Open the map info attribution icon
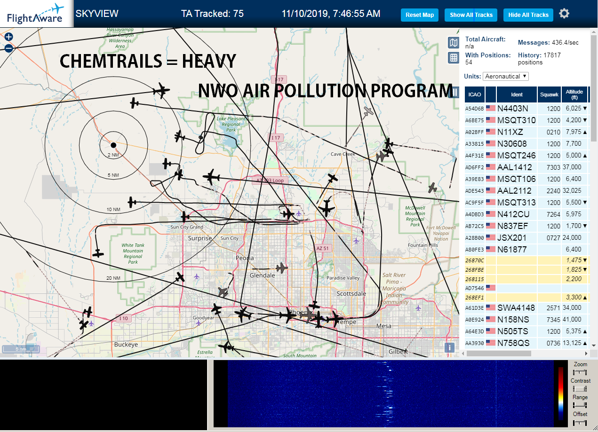The height and width of the screenshot is (432, 598). pyautogui.click(x=449, y=347)
